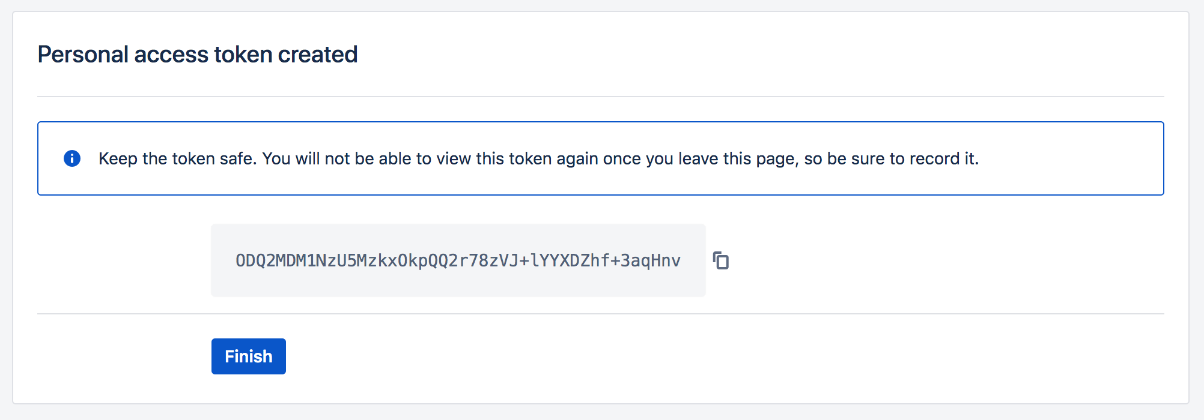Copy the token using the clipboard icon
Screen dimensions: 1204x420
pyautogui.click(x=721, y=260)
